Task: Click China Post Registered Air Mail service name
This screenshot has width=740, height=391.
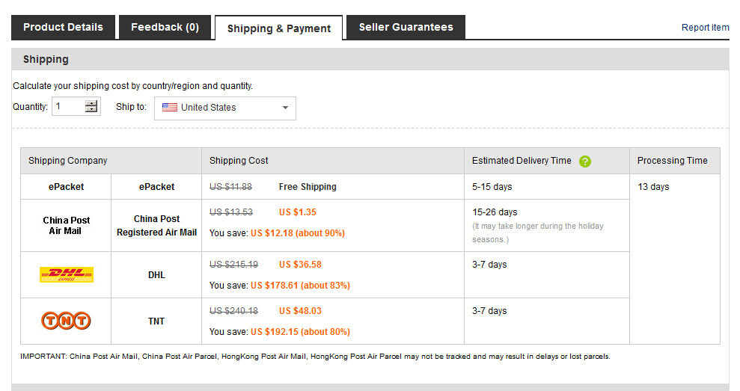Action: pyautogui.click(x=156, y=226)
